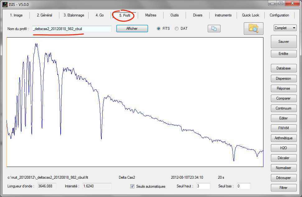Click the Sauver button

284,42
